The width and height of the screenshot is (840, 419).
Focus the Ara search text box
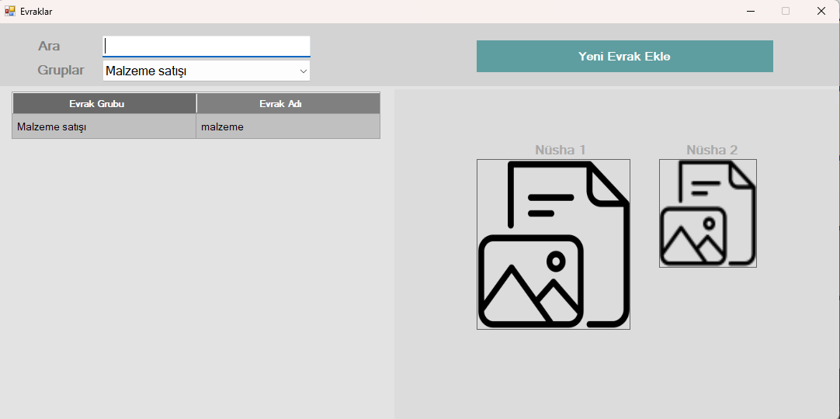coord(206,46)
